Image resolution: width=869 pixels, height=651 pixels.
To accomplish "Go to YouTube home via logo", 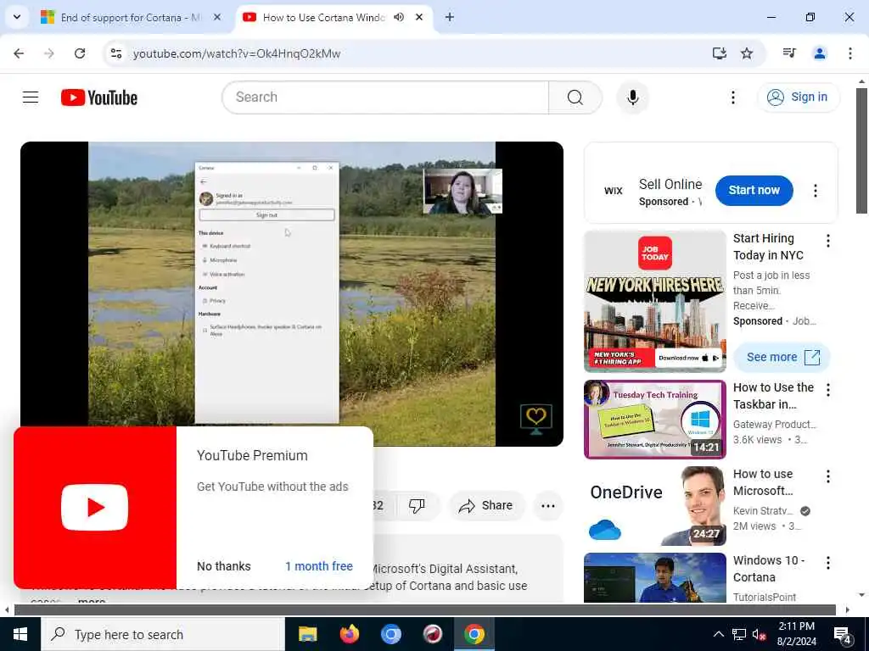I will tap(99, 97).
